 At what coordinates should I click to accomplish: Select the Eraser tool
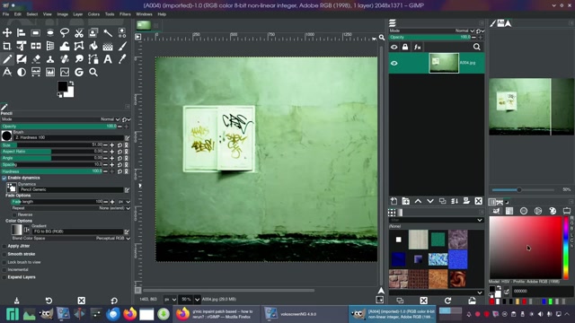[x=36, y=59]
